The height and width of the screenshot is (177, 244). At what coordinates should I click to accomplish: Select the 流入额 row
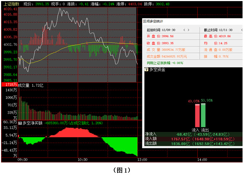pyautogui.click(x=193, y=139)
